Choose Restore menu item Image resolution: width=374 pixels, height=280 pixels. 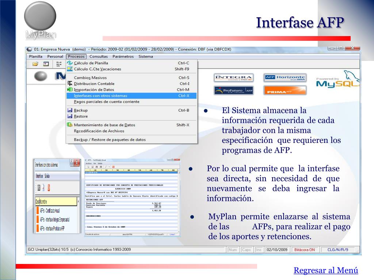coord(131,116)
